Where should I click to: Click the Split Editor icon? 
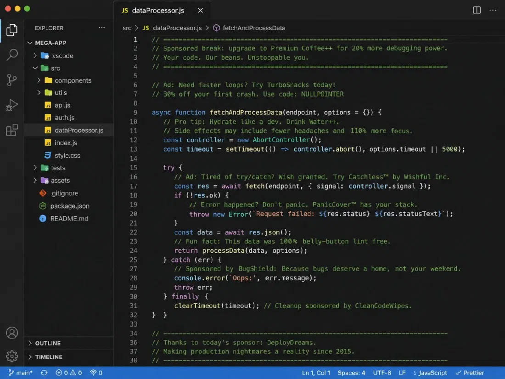tap(477, 10)
